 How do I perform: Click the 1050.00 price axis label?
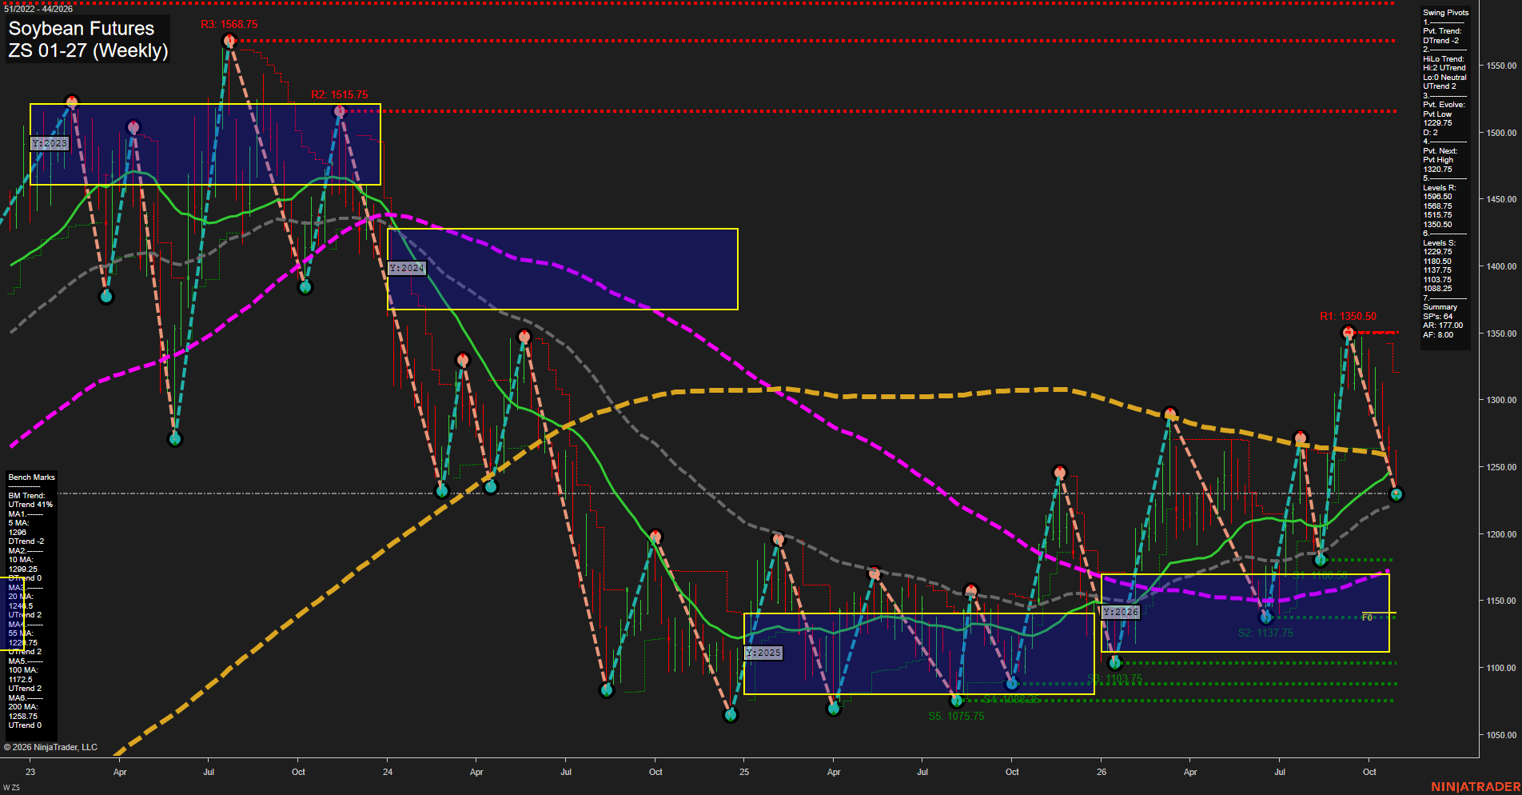[x=1500, y=735]
